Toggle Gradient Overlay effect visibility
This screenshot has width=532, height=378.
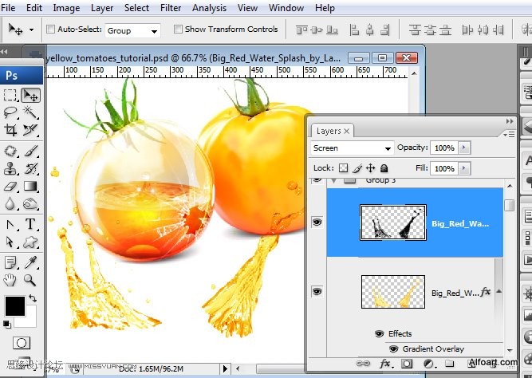pyautogui.click(x=393, y=348)
